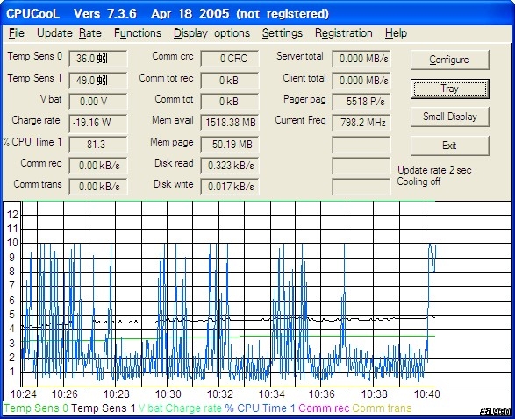The height and width of the screenshot is (419, 515).
Task: Click the black Temp Sens 1 legend entry
Action: [104, 408]
